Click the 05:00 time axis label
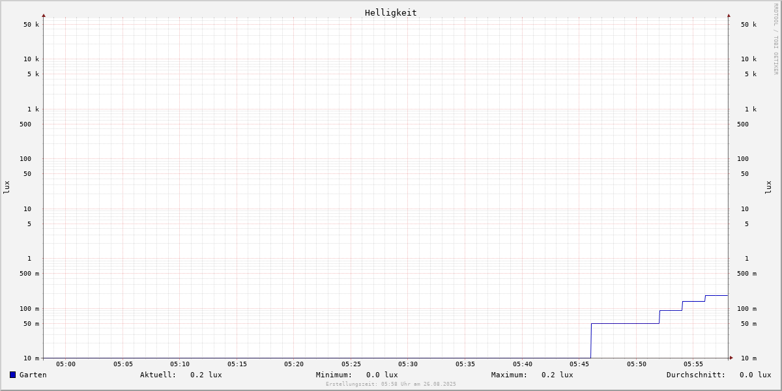Screen dimensions: 782x391 point(66,364)
